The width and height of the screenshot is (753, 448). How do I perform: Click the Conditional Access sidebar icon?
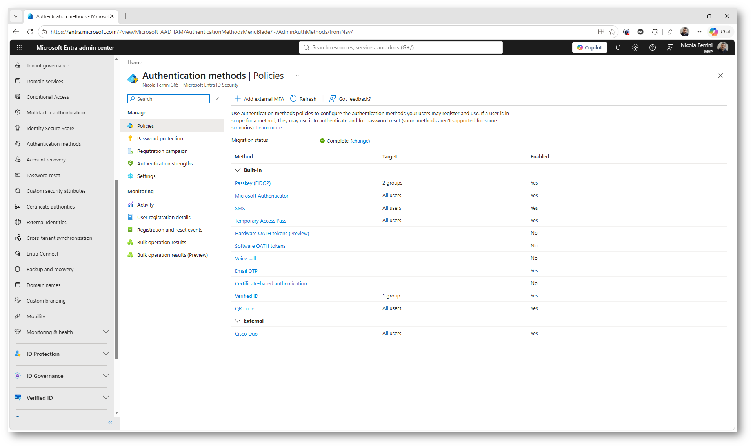[18, 97]
